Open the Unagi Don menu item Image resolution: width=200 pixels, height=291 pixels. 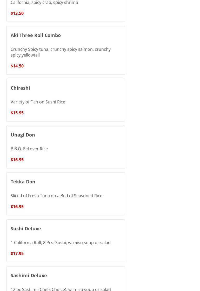[x=23, y=135]
